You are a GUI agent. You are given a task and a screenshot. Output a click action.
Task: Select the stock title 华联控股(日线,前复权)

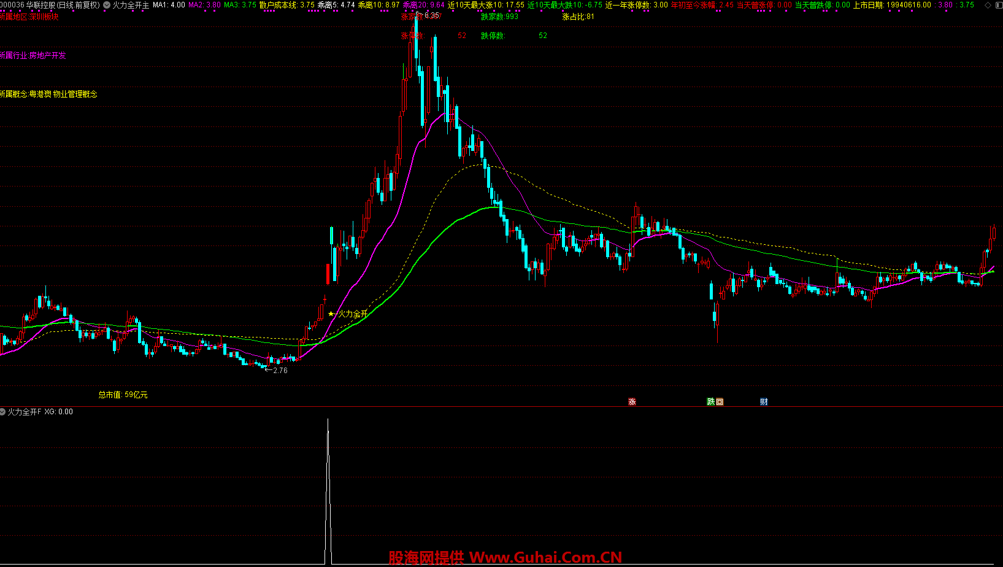(63, 5)
